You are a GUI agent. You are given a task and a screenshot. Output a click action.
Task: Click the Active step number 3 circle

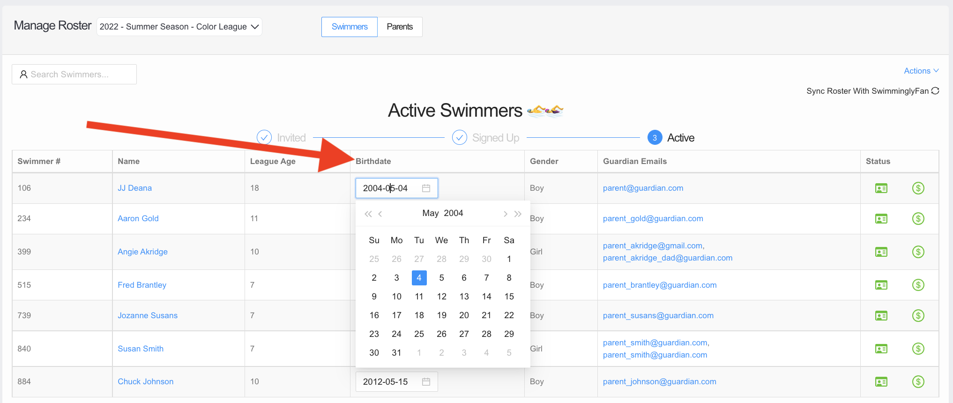coord(655,137)
